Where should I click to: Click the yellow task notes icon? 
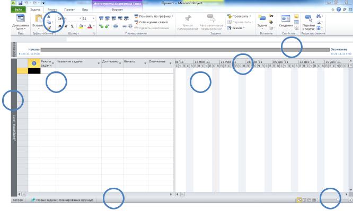296,16
